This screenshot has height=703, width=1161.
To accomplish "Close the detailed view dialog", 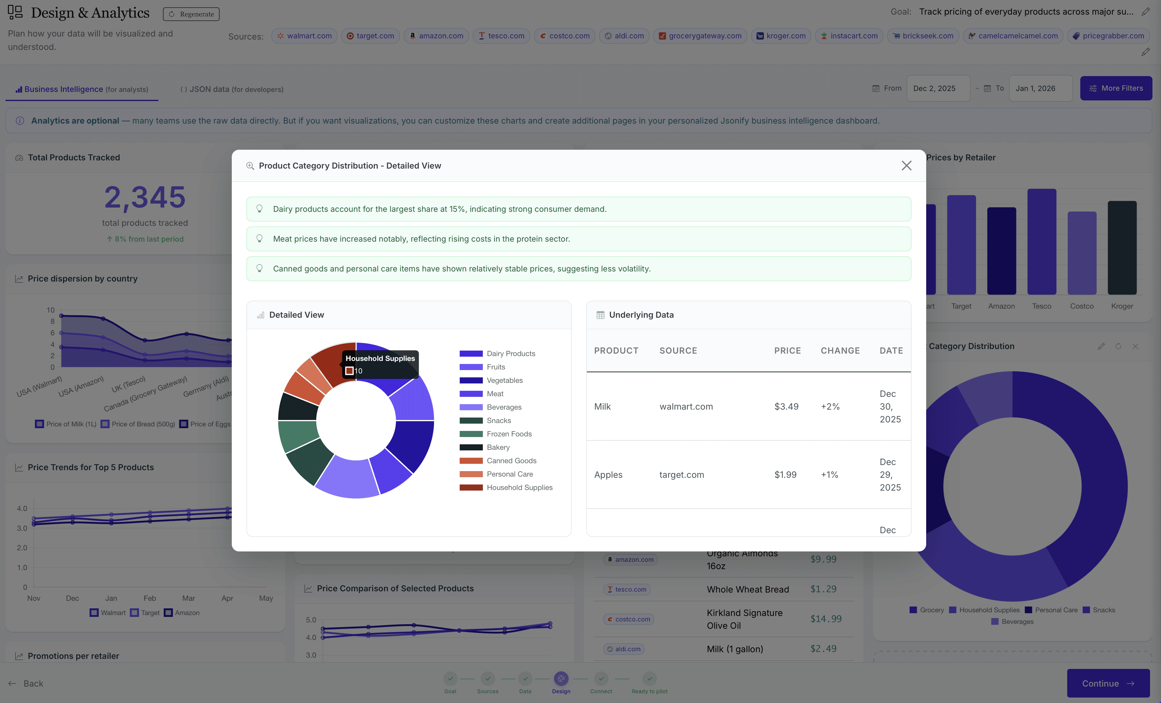I will (906, 166).
